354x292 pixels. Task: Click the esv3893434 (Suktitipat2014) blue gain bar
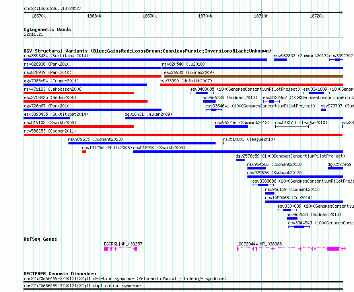145,60
